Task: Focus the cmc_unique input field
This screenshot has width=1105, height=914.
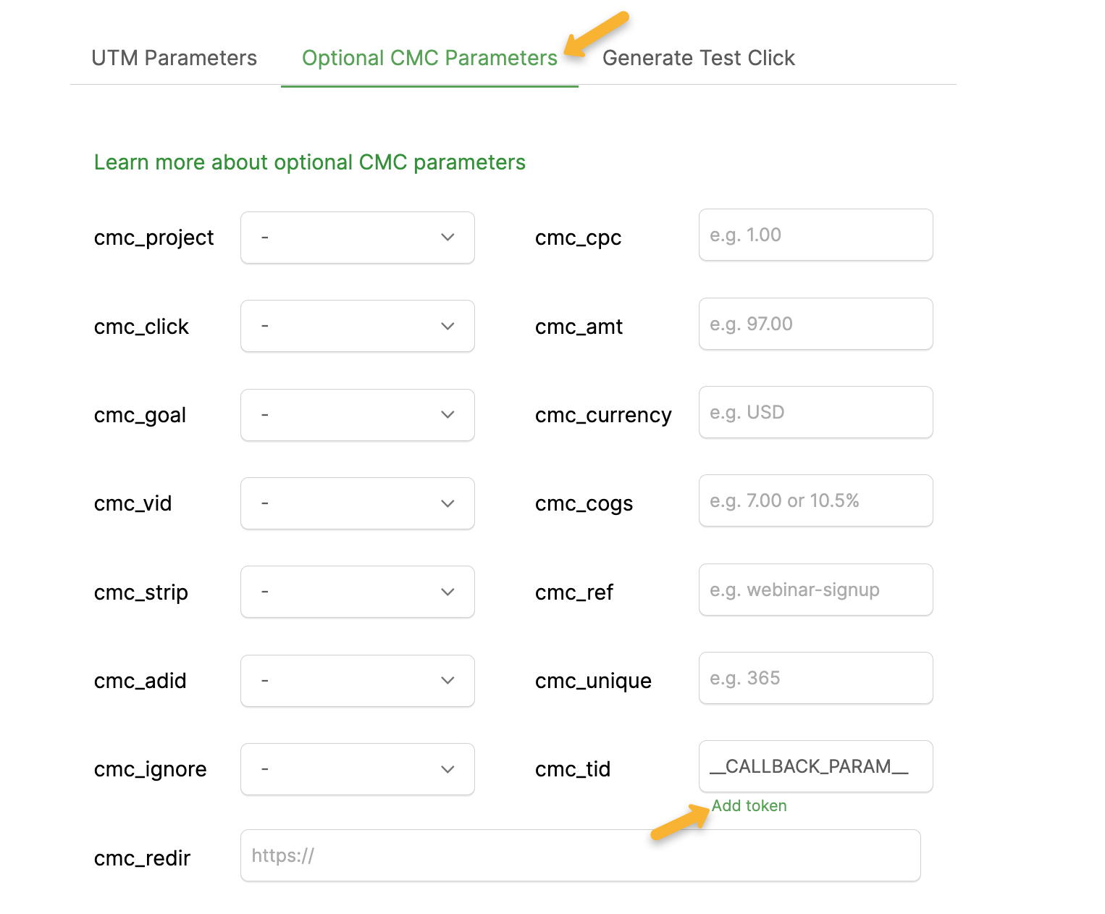Action: [815, 678]
